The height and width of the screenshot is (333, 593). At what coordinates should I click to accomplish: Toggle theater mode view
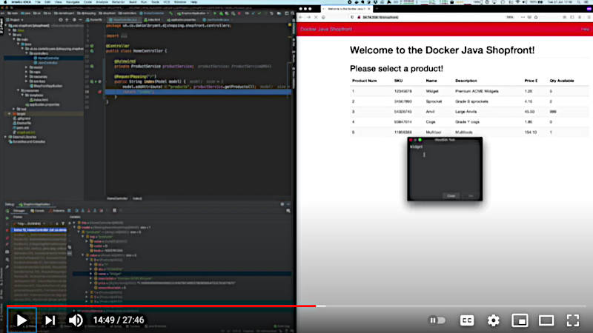point(546,320)
